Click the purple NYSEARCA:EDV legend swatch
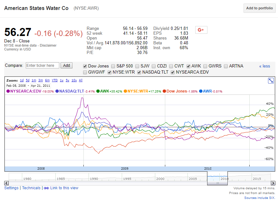278x205 pixels. pos(8,91)
